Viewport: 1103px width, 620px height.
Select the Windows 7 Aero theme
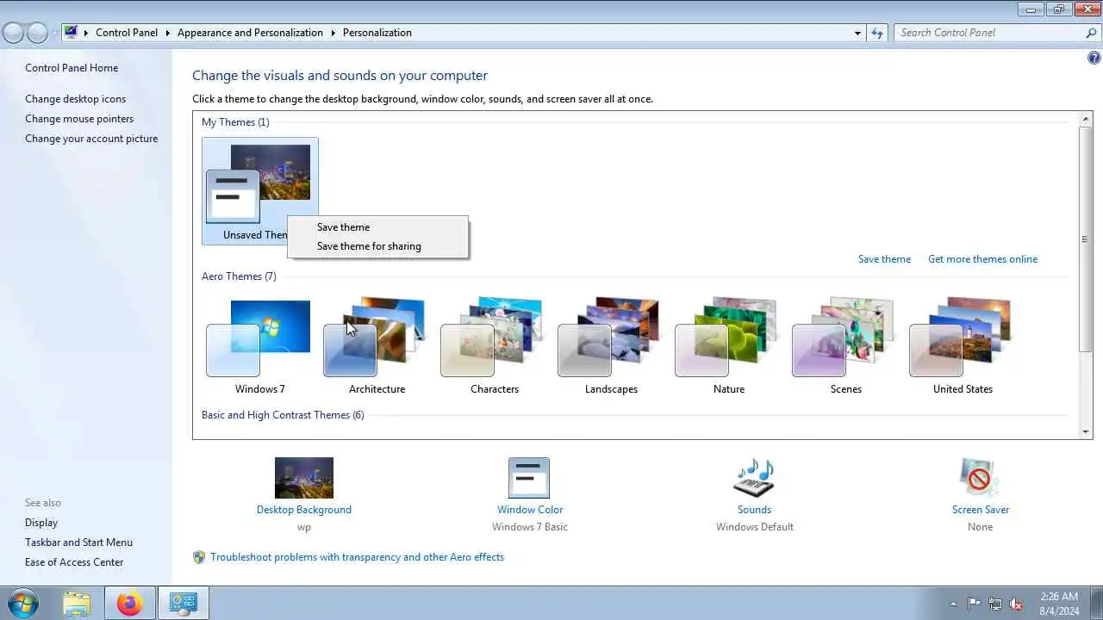(259, 346)
